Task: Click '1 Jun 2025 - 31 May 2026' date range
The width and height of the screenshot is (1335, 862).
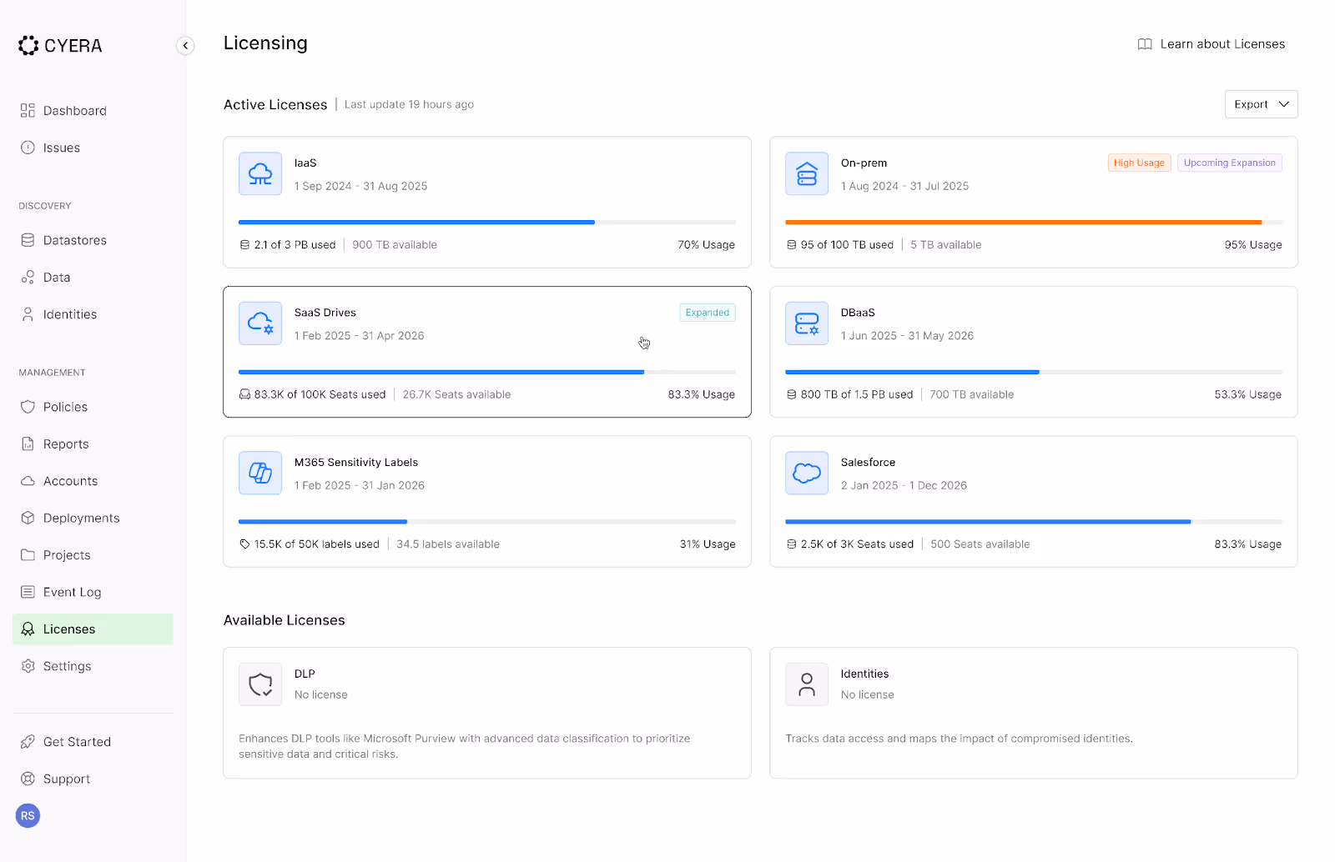Action: click(x=907, y=336)
